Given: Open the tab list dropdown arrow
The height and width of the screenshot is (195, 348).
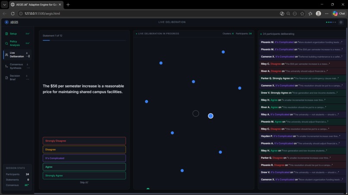Looking at the screenshot, I should [4, 4].
